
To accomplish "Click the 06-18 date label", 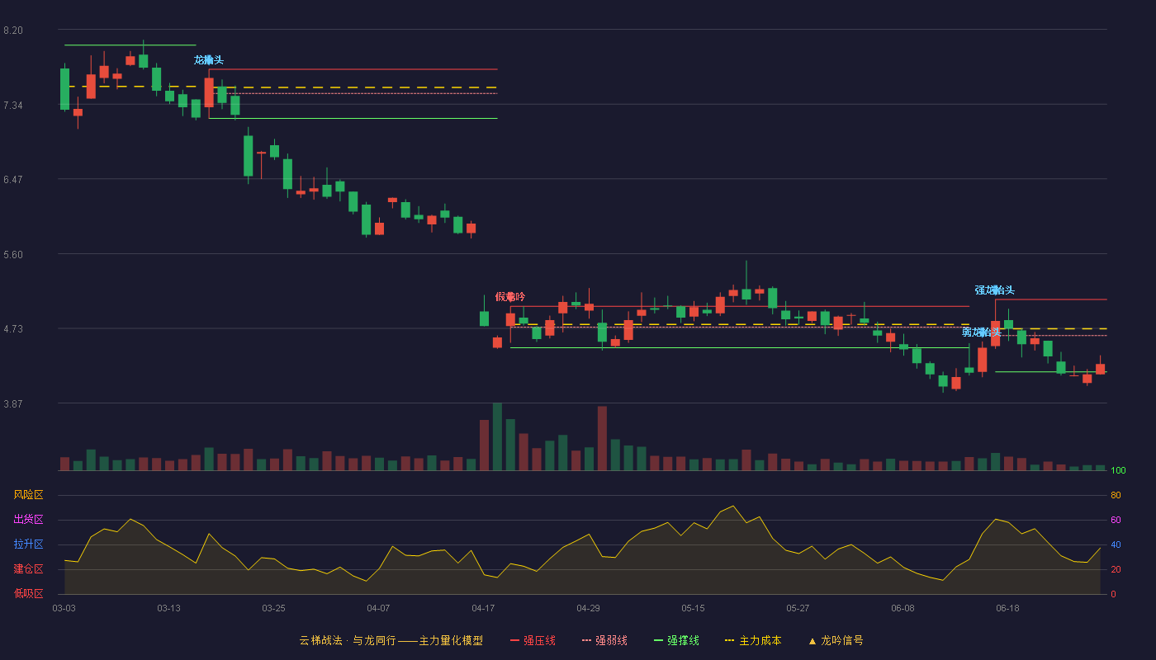I will 1008,608.
